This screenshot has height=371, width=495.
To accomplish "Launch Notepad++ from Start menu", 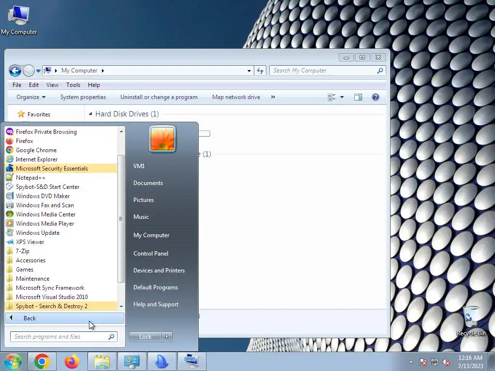I will coord(61,178).
